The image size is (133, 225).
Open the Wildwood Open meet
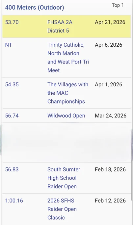(x=66, y=116)
